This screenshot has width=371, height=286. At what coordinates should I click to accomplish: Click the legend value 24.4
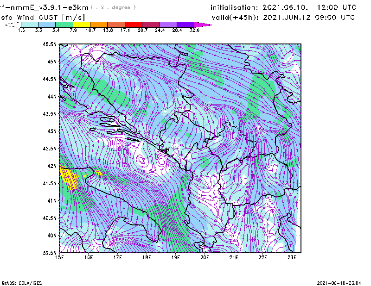[x=160, y=30]
